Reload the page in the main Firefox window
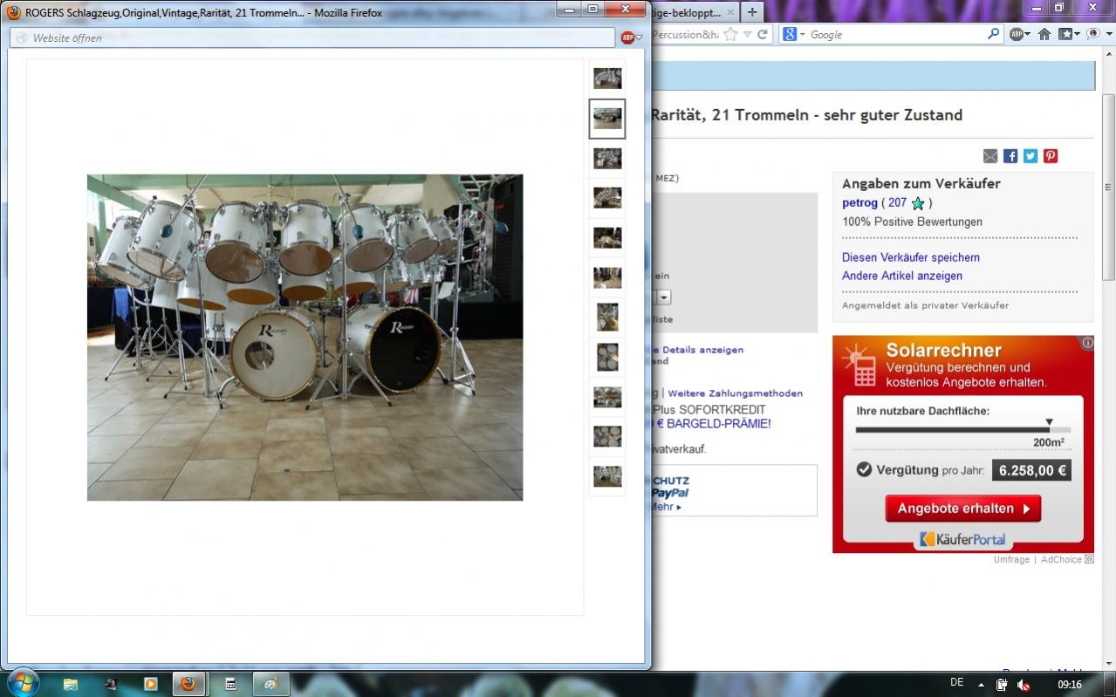 762,35
